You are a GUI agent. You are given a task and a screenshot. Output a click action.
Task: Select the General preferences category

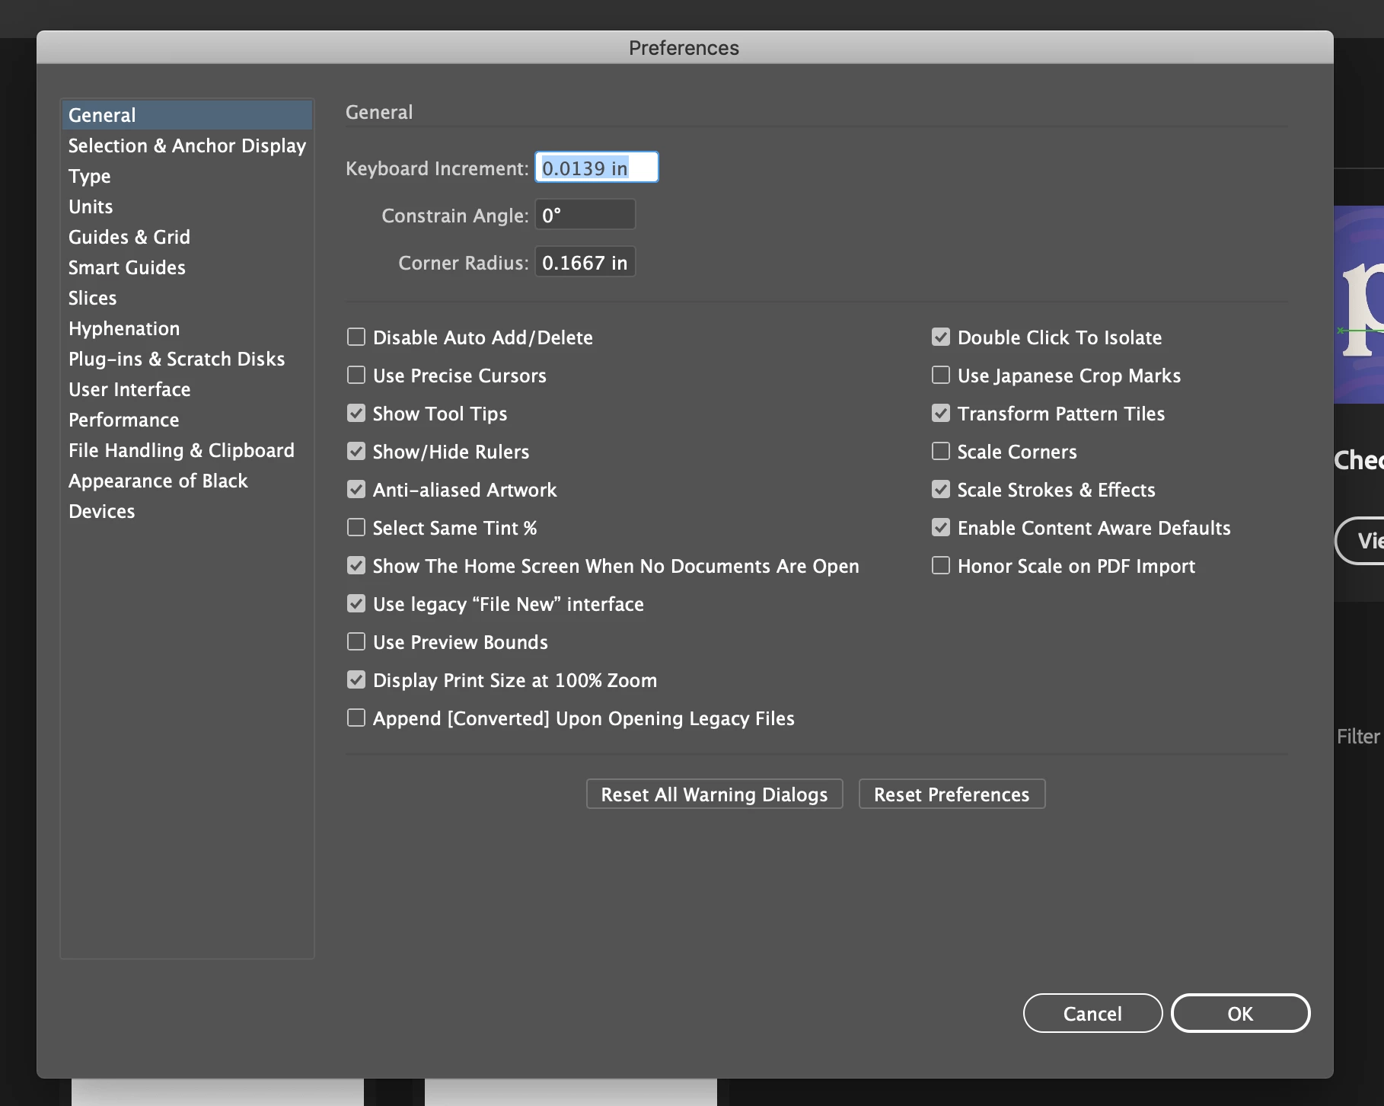click(x=187, y=115)
